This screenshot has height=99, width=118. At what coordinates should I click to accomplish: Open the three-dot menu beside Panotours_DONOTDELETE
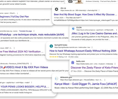[31, 64]
